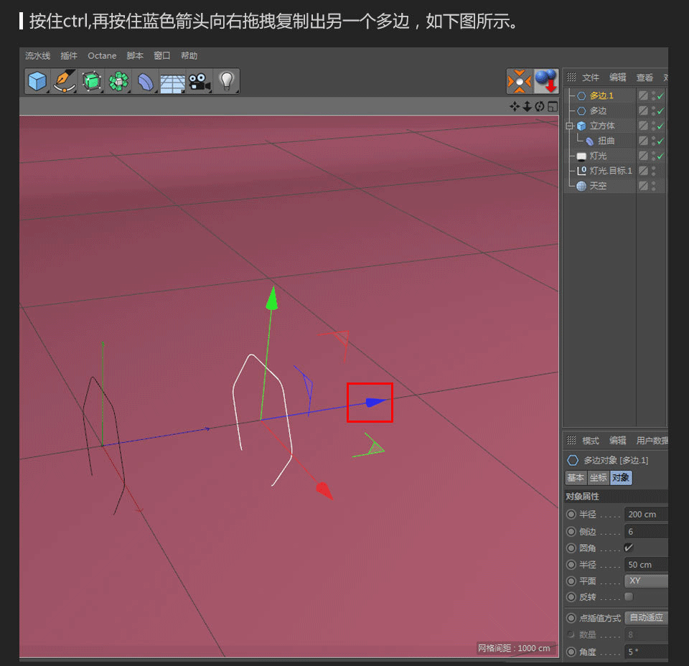689x666 pixels.
Task: Select the cube primitive tool
Action: pos(37,81)
